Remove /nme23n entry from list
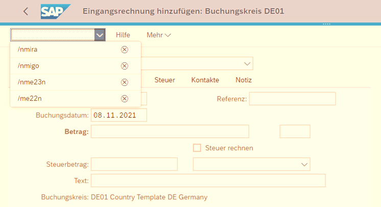This screenshot has width=381, height=207. pyautogui.click(x=124, y=82)
